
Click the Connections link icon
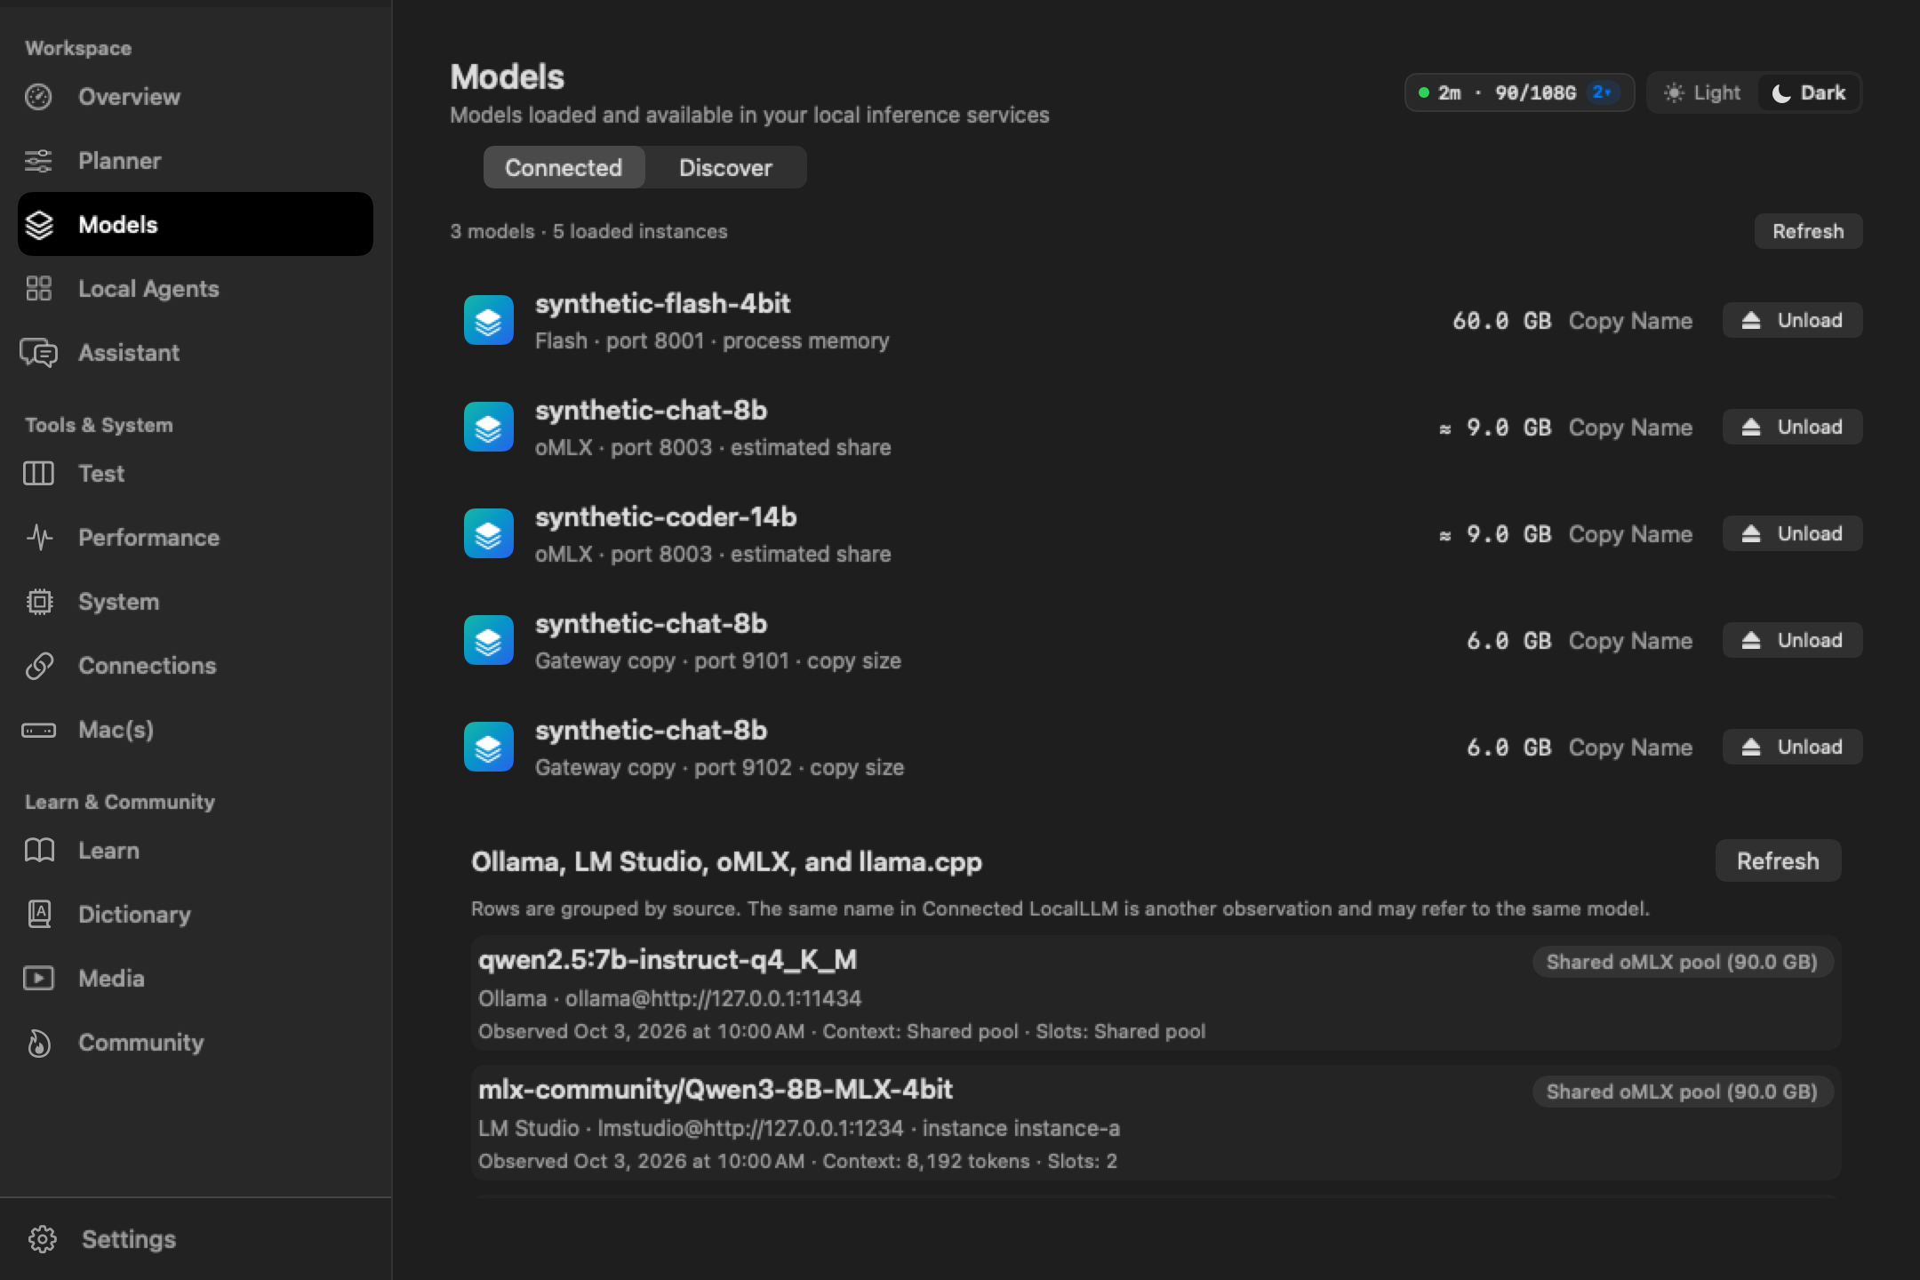39,666
